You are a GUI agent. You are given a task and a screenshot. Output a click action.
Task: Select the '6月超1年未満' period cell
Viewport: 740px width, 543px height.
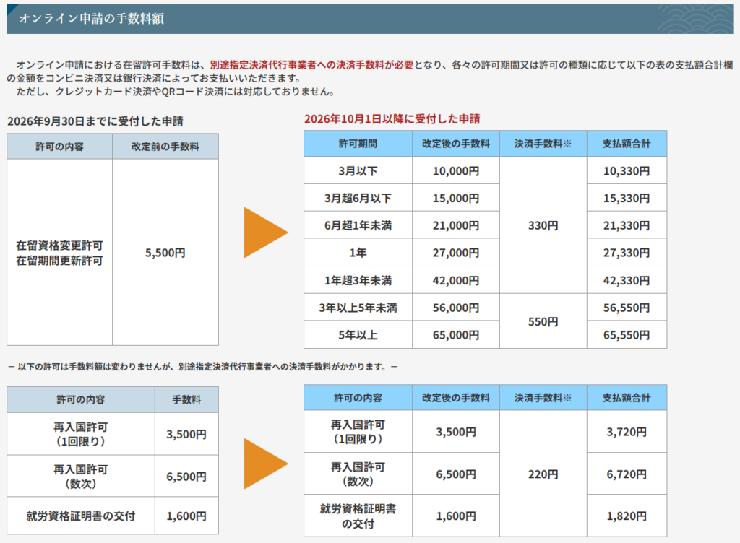point(358,225)
